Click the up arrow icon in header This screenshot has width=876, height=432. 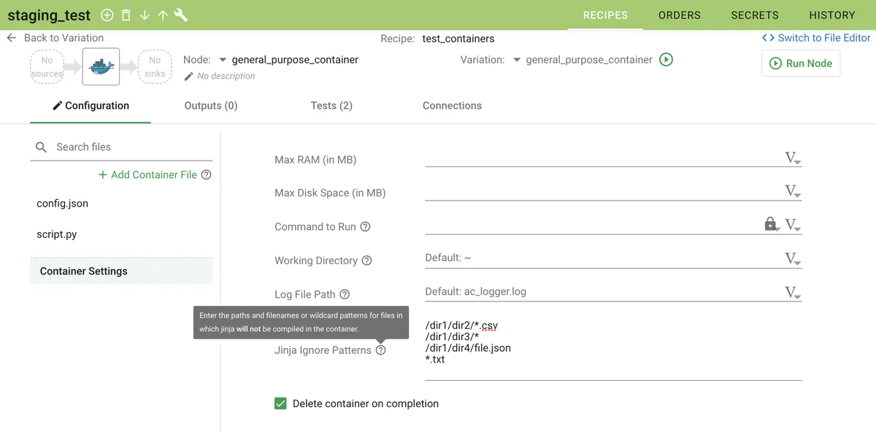[163, 15]
